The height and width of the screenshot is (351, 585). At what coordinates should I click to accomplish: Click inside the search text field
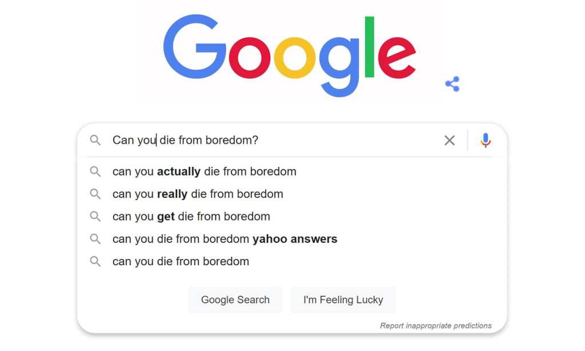[343, 141]
